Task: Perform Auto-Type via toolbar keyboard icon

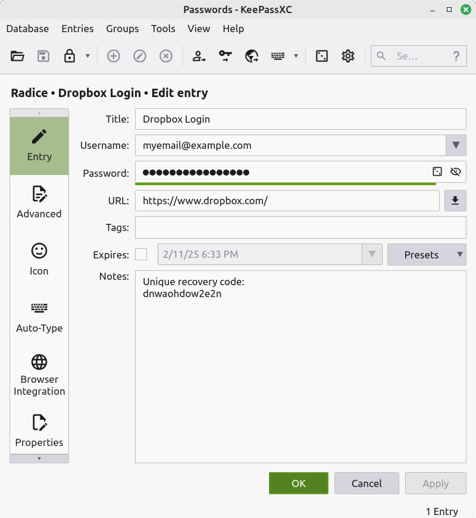Action: click(278, 56)
